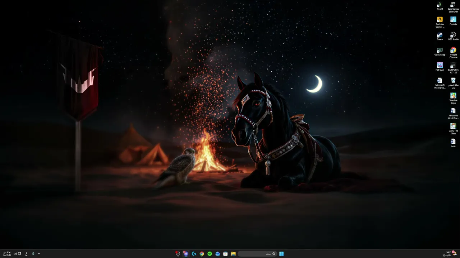The height and width of the screenshot is (258, 460).
Task: Select the Stumble Guys desktop shortcut
Action: tap(453, 99)
